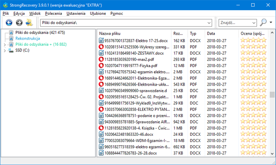The image size is (276, 165).
Task: Open the Widok menu
Action: pos(35,14)
